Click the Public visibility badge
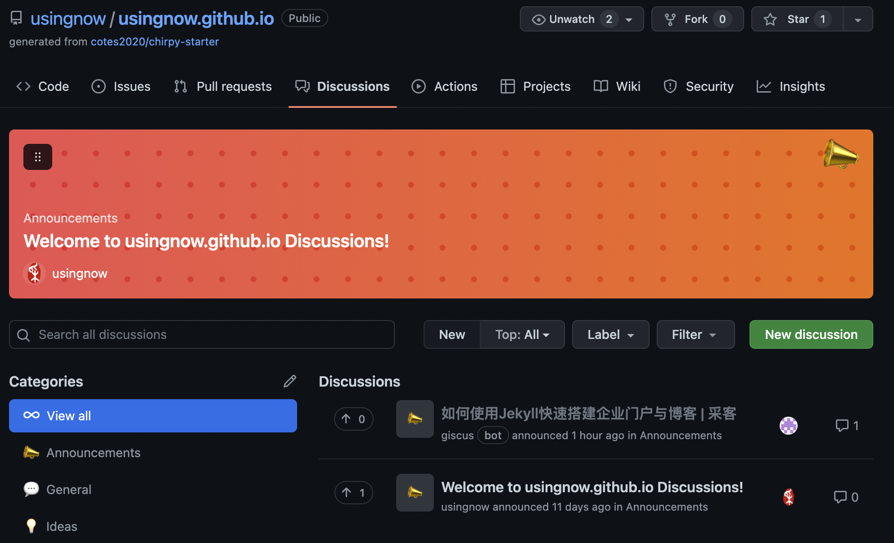The width and height of the screenshot is (894, 543). tap(305, 18)
